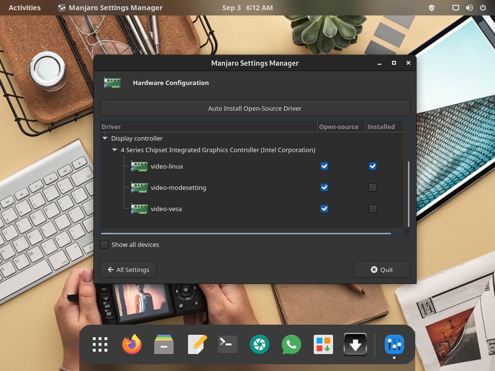The height and width of the screenshot is (371, 495).
Task: Select the video-linux driver row
Action: 251,166
